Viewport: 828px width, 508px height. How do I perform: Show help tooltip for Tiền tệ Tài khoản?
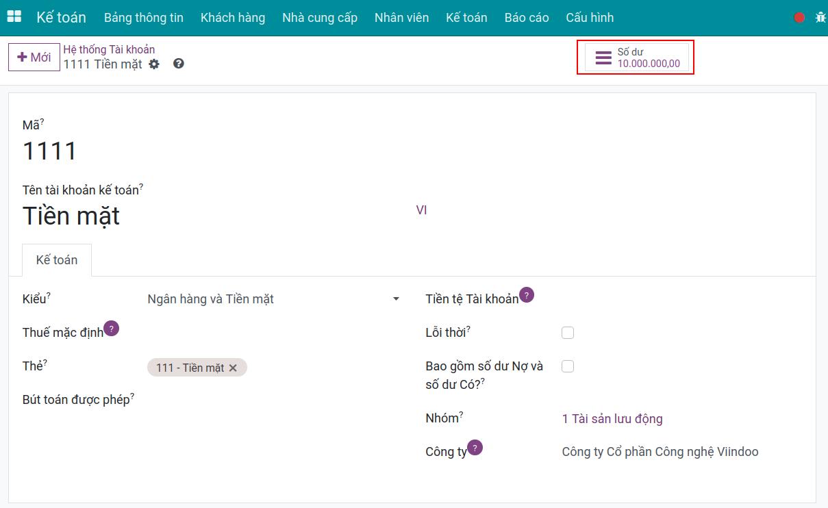pyautogui.click(x=527, y=295)
